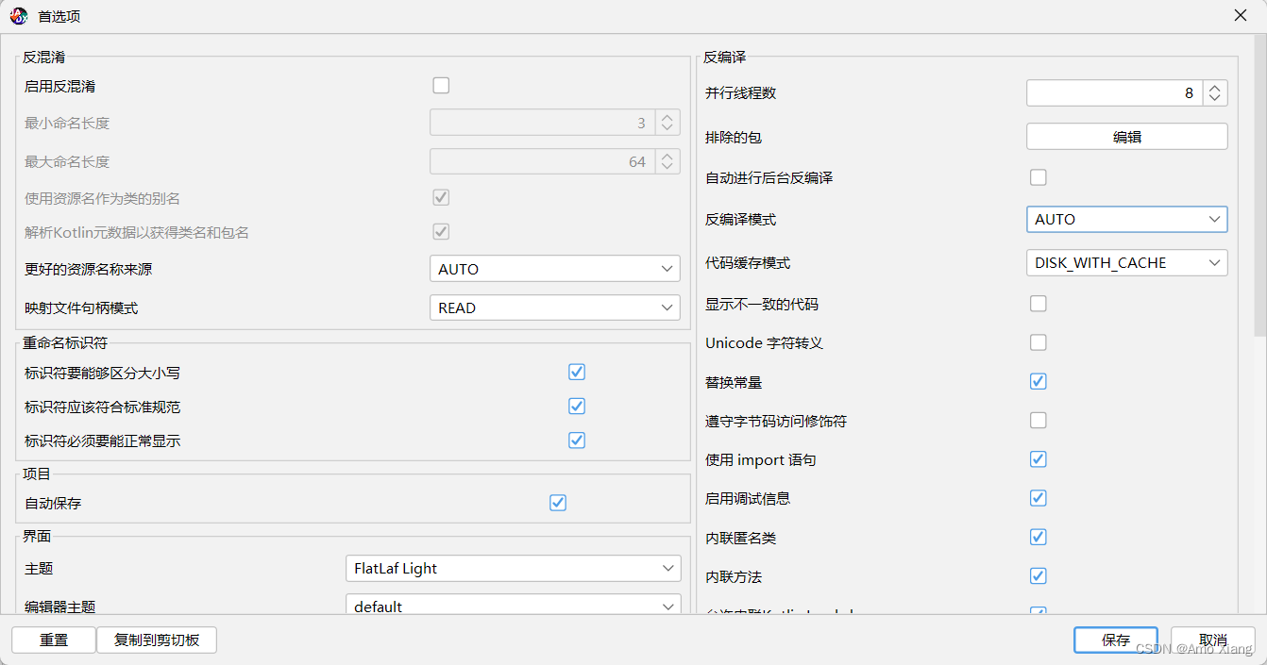1267x665 pixels.
Task: Click the 代码缓存模式 label
Action: pyautogui.click(x=748, y=263)
